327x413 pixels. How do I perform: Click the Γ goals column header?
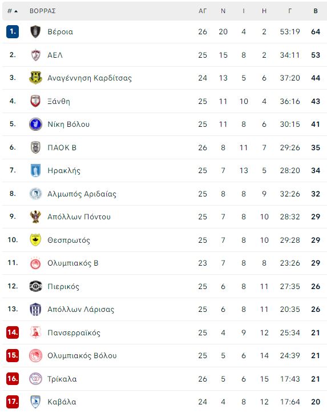pos(290,11)
